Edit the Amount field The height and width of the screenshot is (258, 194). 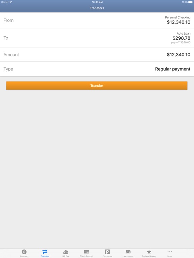[x=97, y=55]
